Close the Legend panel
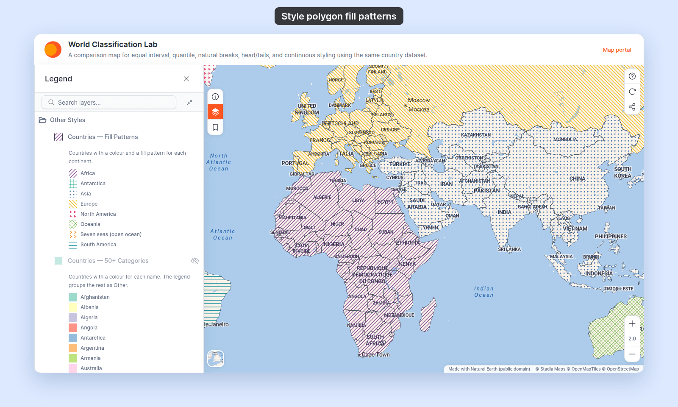The image size is (678, 407). point(186,79)
